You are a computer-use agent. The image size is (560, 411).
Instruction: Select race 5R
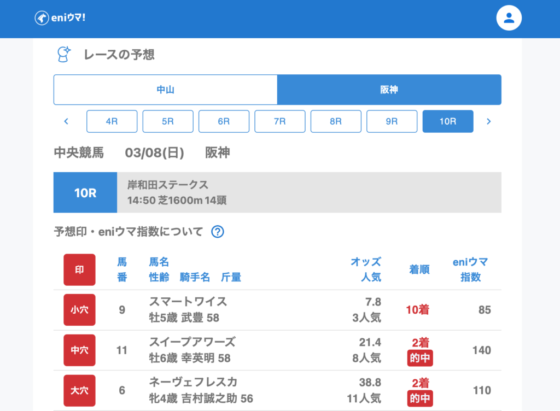[x=168, y=121]
